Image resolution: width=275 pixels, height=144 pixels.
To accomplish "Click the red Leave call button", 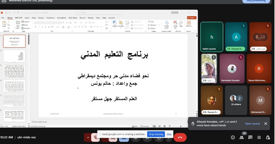I will (180, 137).
